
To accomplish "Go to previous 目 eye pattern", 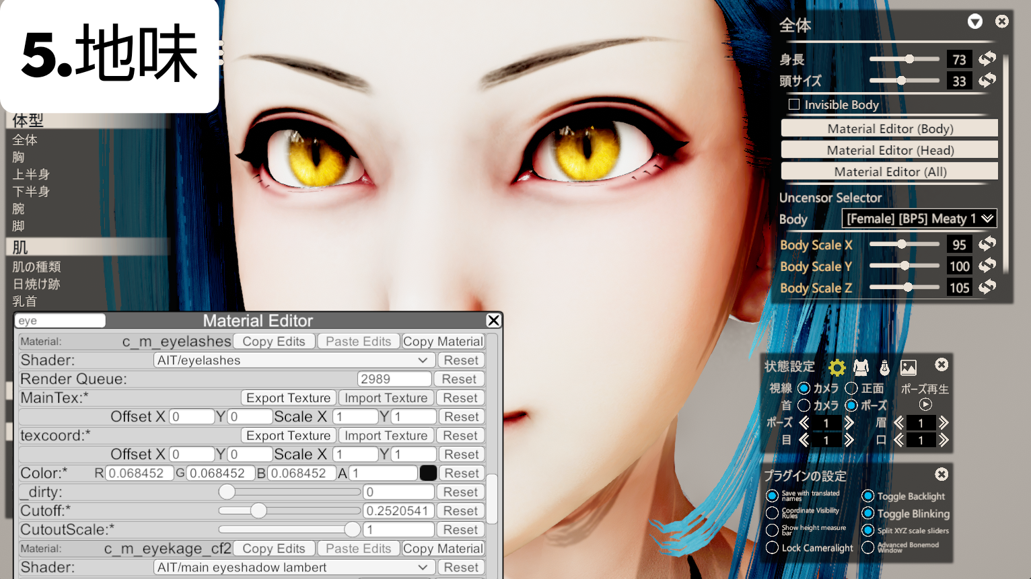I will (x=804, y=440).
